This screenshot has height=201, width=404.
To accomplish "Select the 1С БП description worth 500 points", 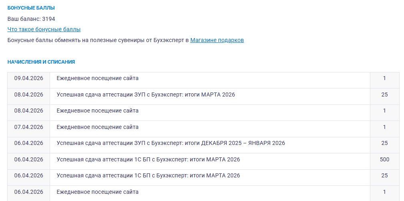I will 148,159.
